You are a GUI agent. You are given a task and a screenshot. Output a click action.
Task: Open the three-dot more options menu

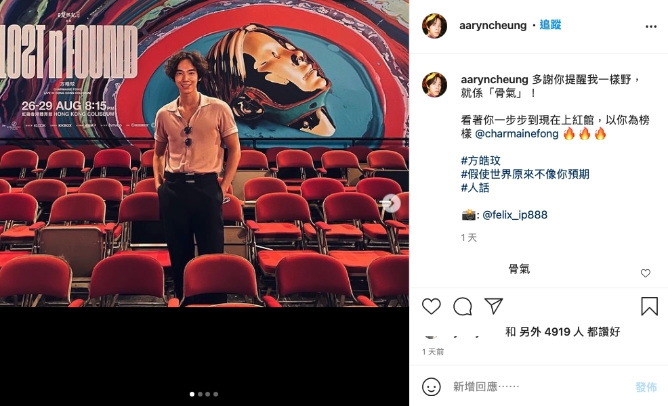click(651, 26)
